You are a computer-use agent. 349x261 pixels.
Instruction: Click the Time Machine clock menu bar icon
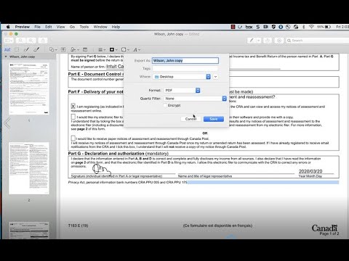pyautogui.click(x=288, y=27)
